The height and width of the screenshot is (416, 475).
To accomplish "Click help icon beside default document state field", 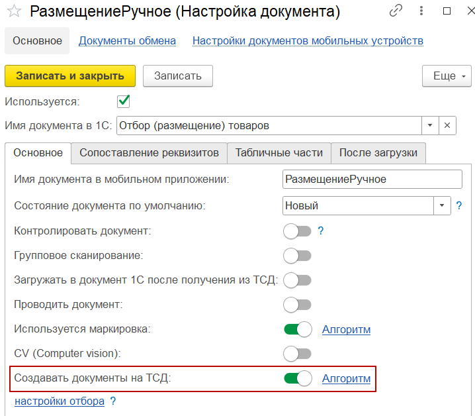I will click(x=458, y=205).
